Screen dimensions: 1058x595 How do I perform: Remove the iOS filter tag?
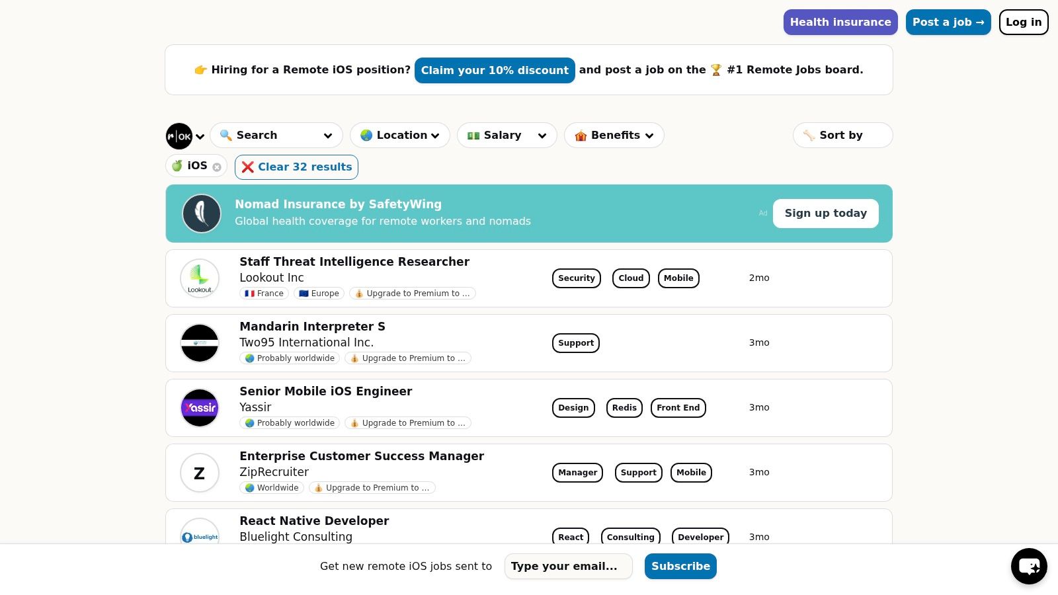coord(217,167)
